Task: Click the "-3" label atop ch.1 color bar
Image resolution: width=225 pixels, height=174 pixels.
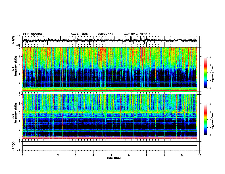Action: (209, 57)
